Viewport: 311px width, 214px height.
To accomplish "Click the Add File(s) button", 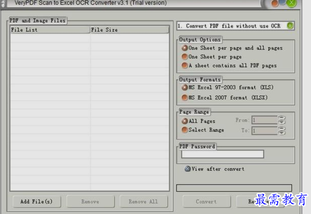I will (37, 202).
